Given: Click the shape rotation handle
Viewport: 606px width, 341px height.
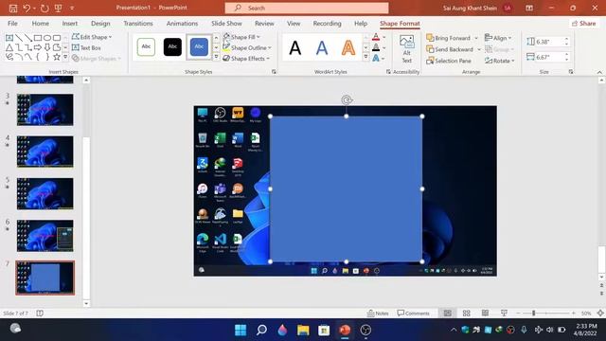Looking at the screenshot, I should pyautogui.click(x=347, y=100).
